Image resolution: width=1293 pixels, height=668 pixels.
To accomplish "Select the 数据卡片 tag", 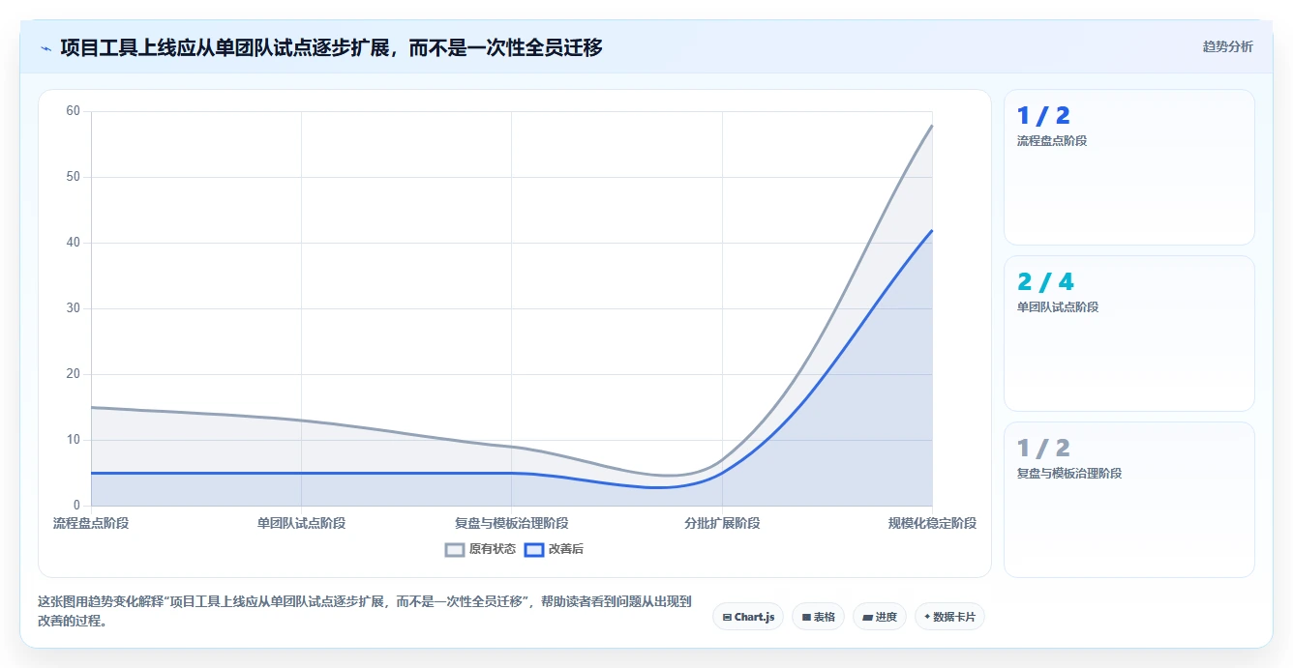I will [x=949, y=617].
